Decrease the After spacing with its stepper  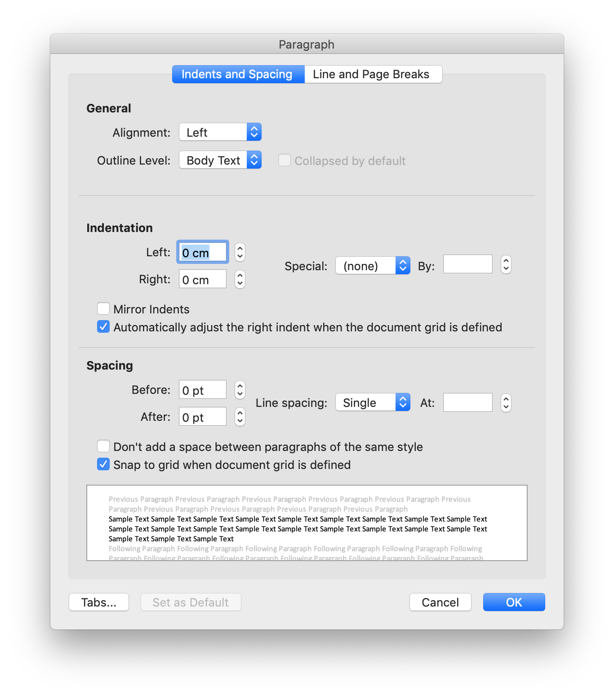click(240, 420)
